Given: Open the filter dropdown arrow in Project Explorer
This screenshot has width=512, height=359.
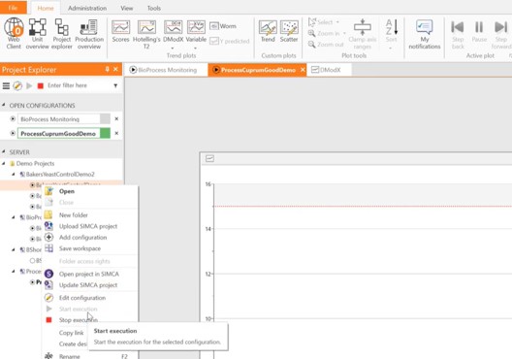Looking at the screenshot, I should click(115, 86).
